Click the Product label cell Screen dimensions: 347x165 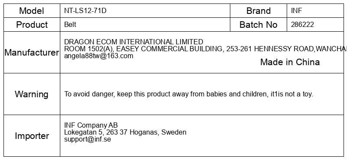32,25
